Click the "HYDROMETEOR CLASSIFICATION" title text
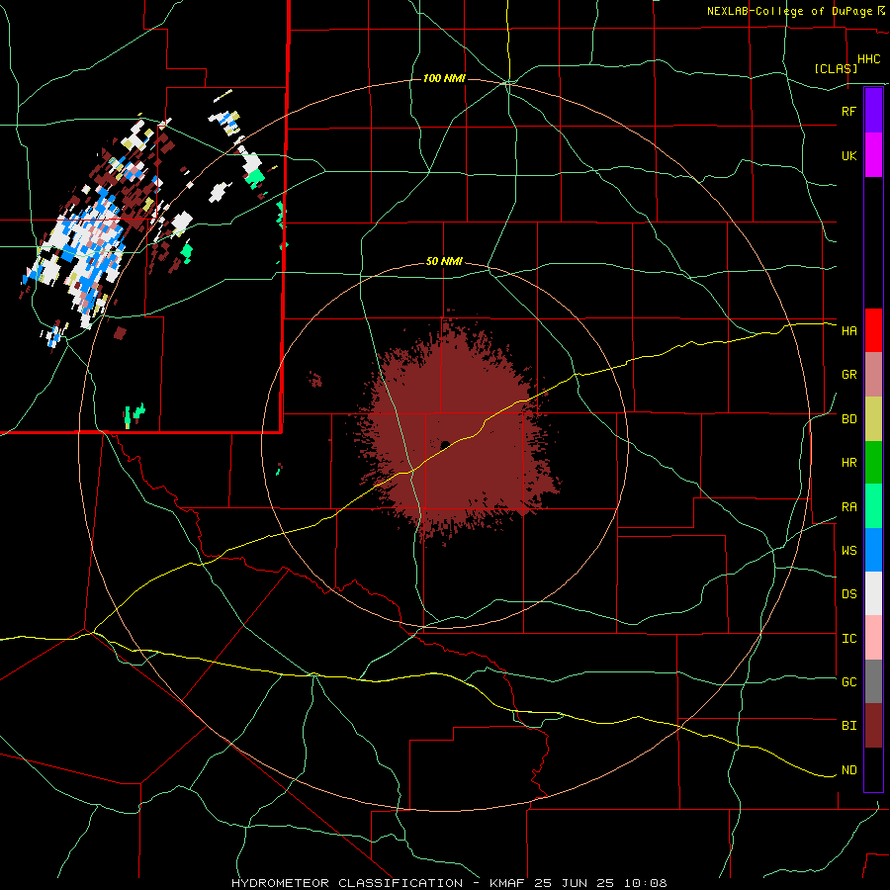 [347, 883]
